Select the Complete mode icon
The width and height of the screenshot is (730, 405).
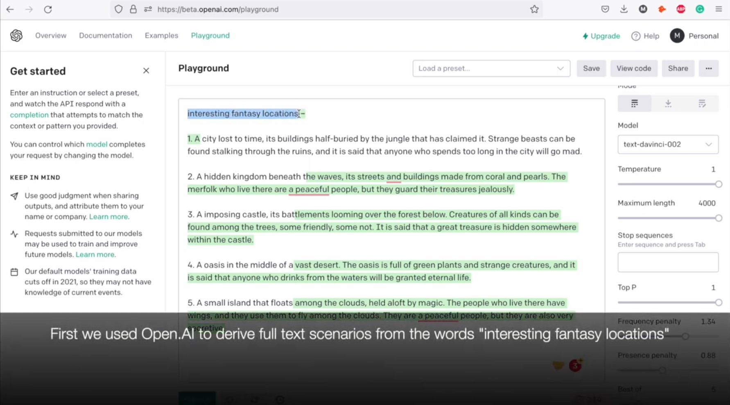[x=635, y=104]
